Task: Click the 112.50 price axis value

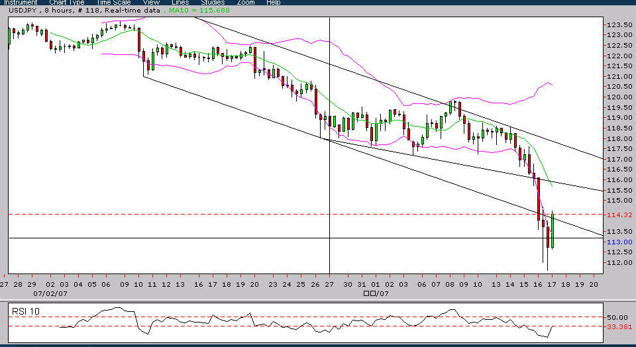Action: 619,252
